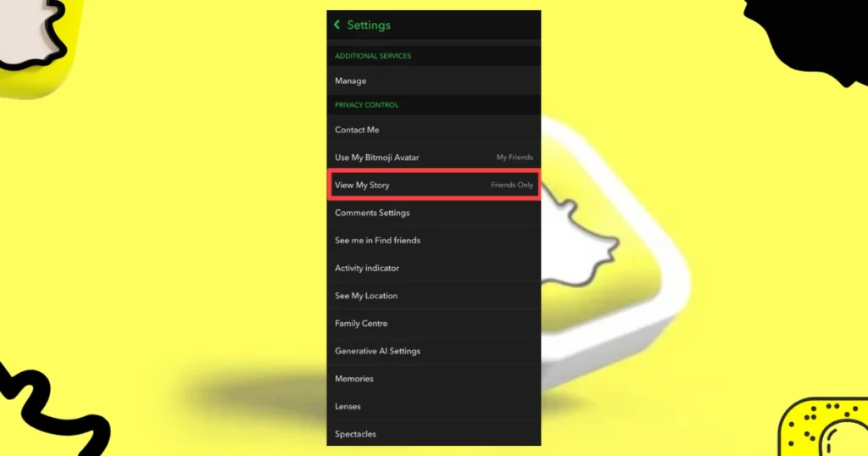Open the Spectacles setting
This screenshot has height=456, width=868.
coord(433,434)
